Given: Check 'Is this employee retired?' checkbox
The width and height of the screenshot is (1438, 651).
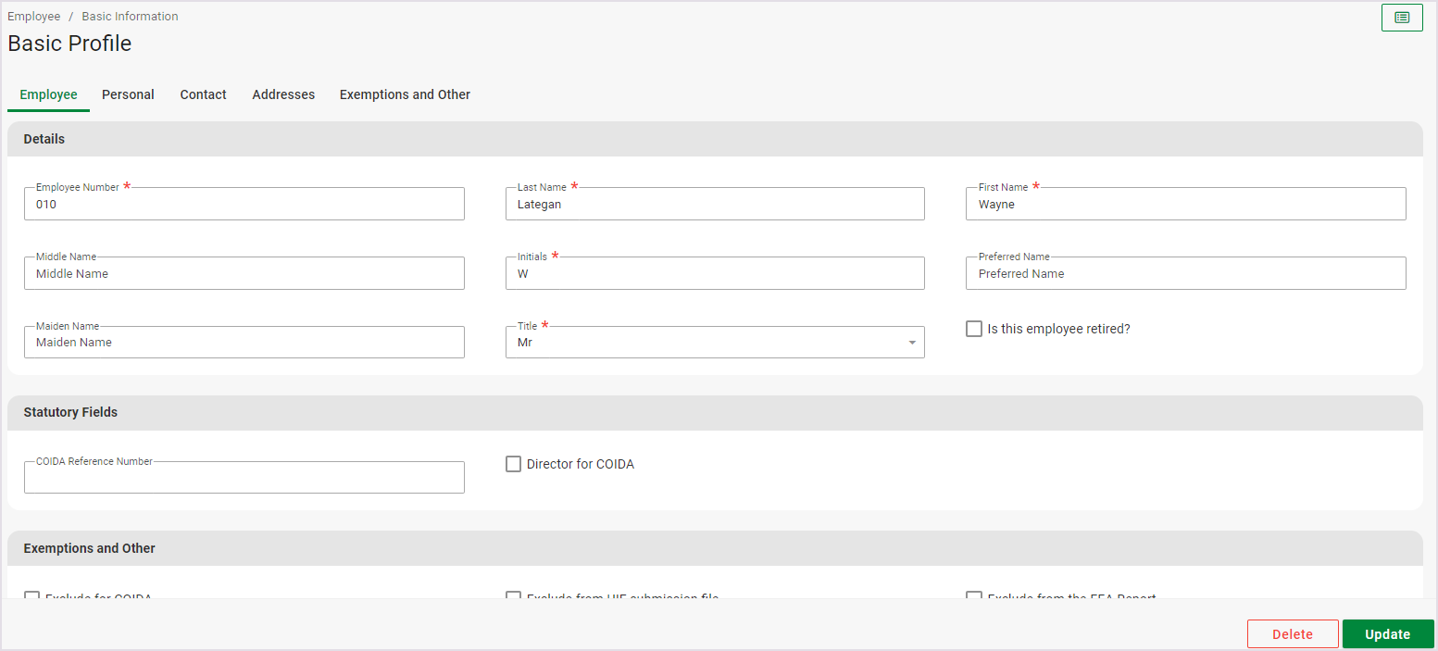Looking at the screenshot, I should click(x=974, y=329).
